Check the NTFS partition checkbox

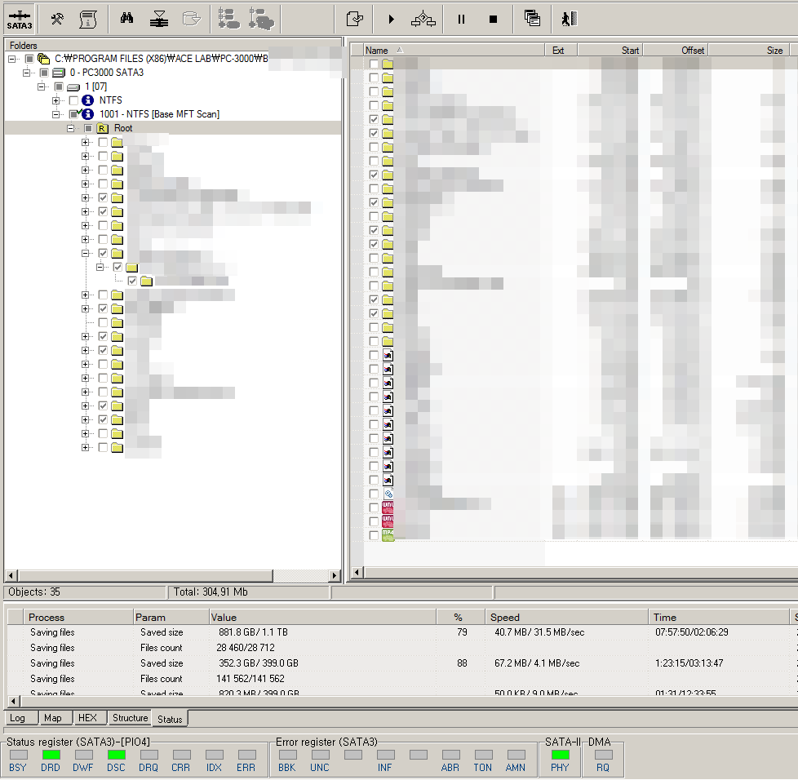click(x=73, y=100)
